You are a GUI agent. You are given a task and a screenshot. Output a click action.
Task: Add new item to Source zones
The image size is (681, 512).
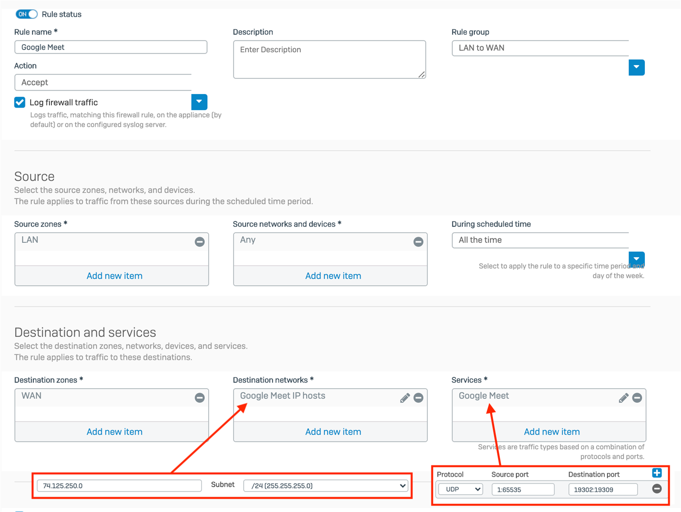(114, 276)
